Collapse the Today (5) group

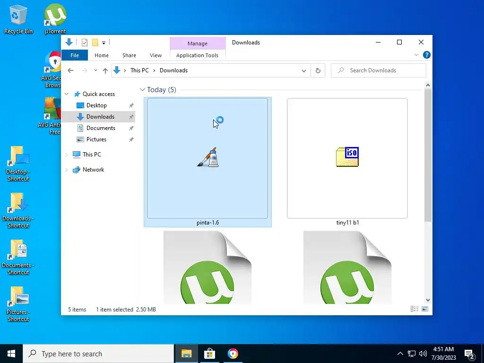click(x=142, y=89)
